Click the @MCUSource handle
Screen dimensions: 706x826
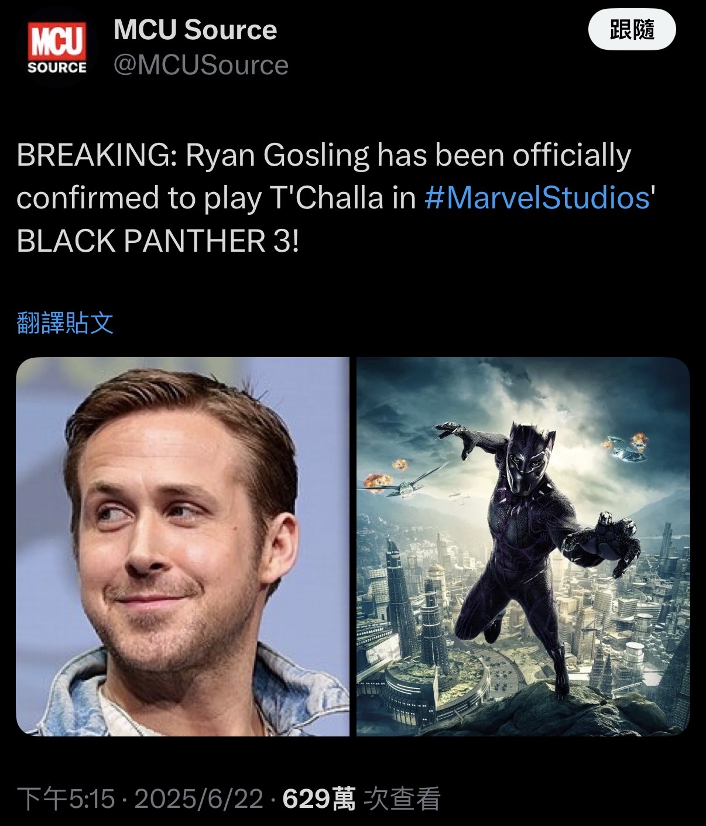pos(201,65)
